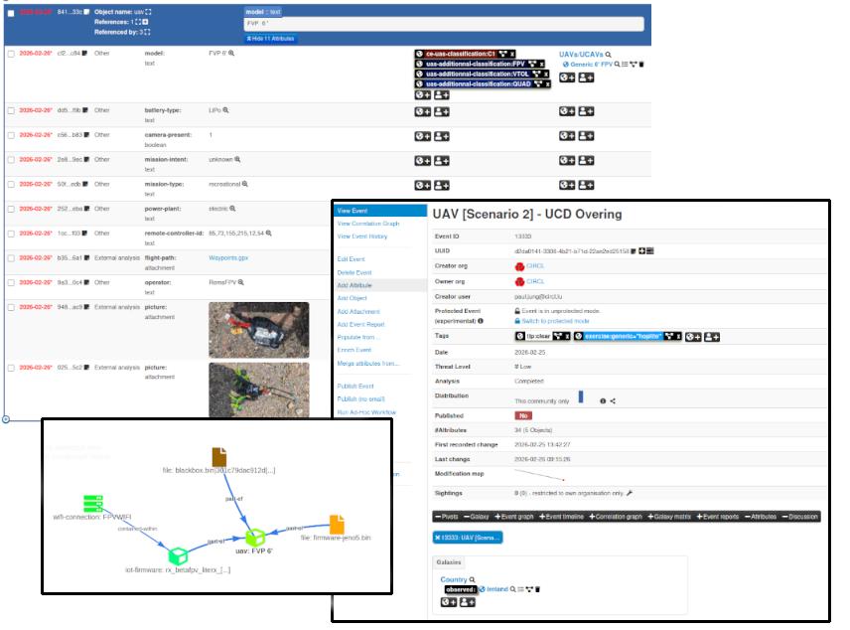This screenshot has width=850, height=630.
Task: Click the blue distribution level bar
Action: (581, 396)
